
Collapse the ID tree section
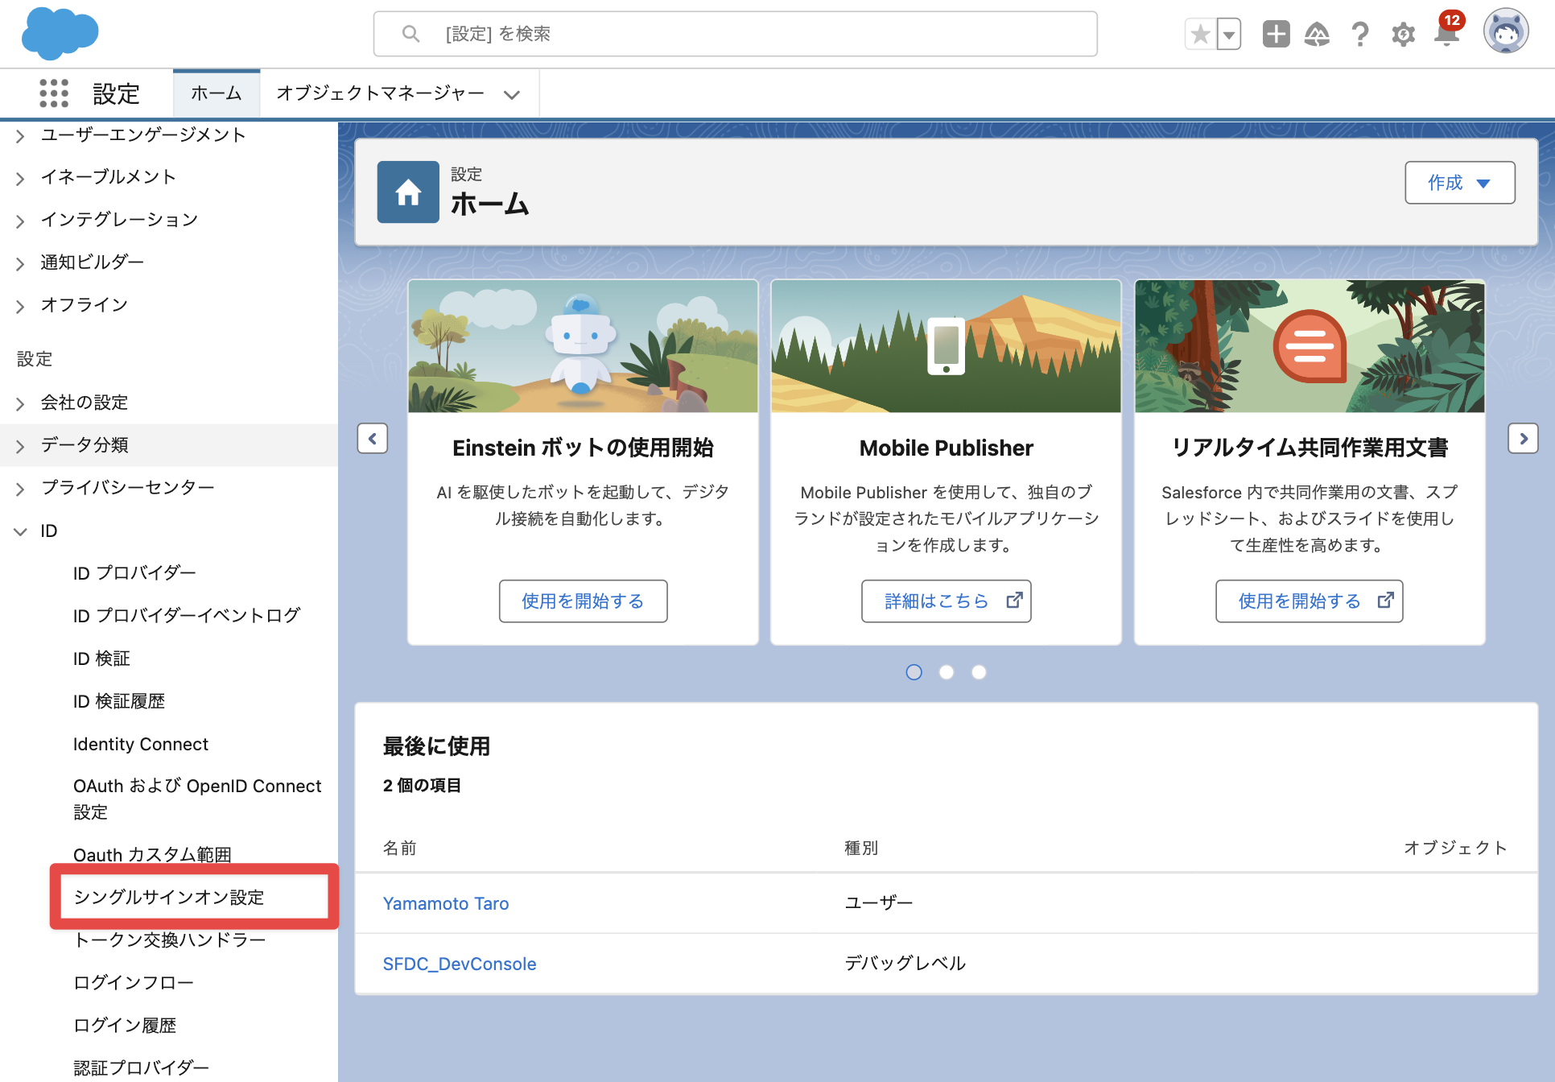21,531
